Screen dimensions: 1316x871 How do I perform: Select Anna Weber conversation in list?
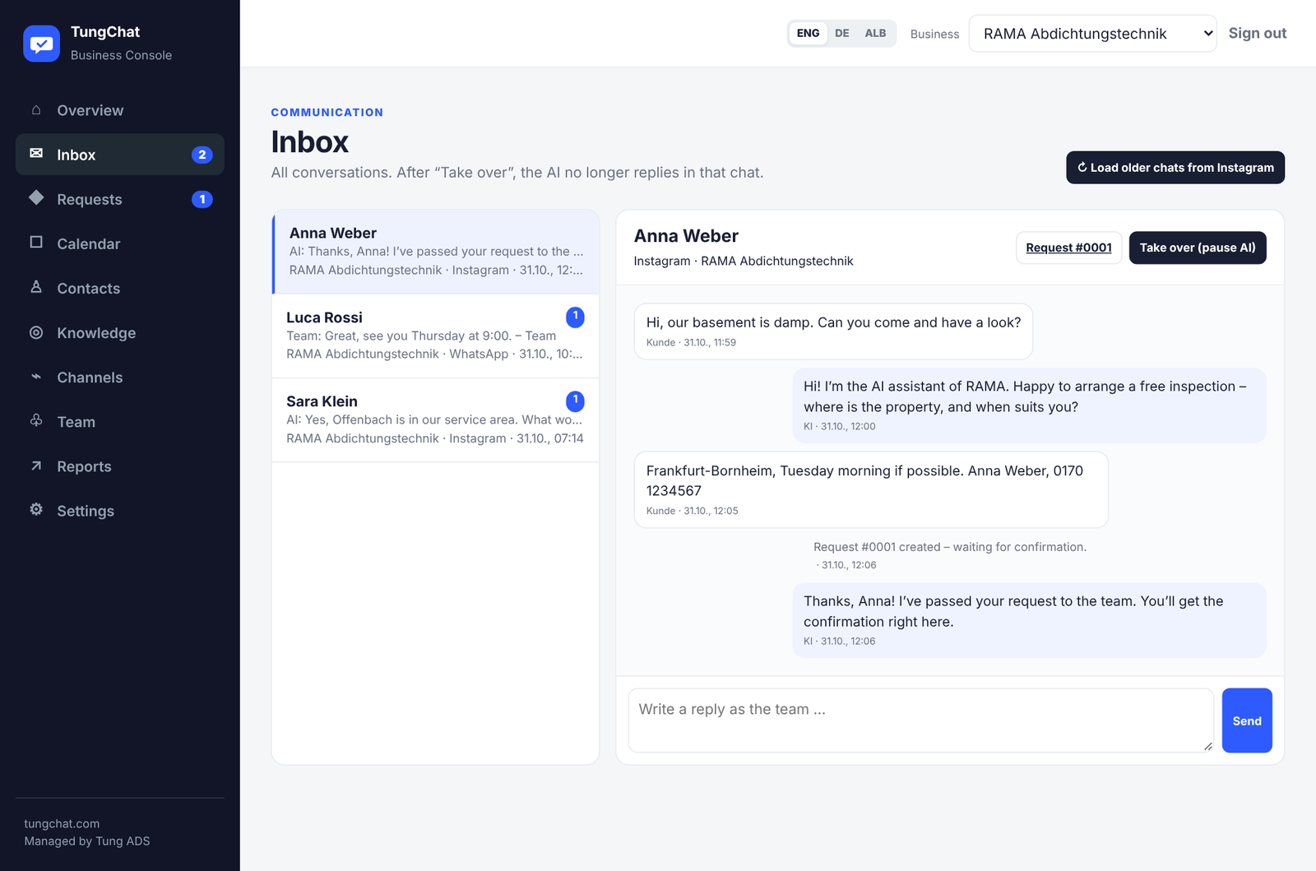pyautogui.click(x=436, y=252)
